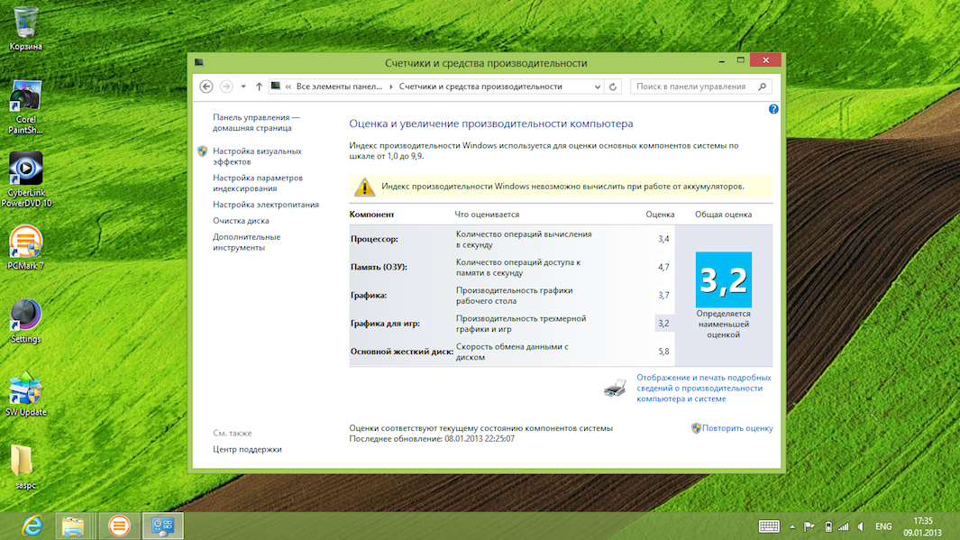Open Internet Explorer from the taskbar
Image resolution: width=960 pixels, height=540 pixels.
pos(32,526)
